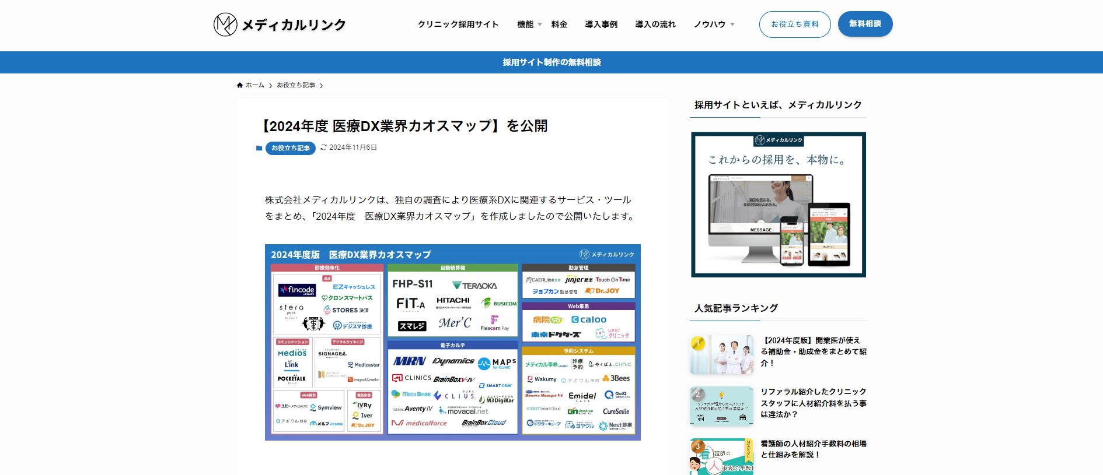Open the ノウハウ menu item
The image size is (1103, 475).
coord(709,24)
